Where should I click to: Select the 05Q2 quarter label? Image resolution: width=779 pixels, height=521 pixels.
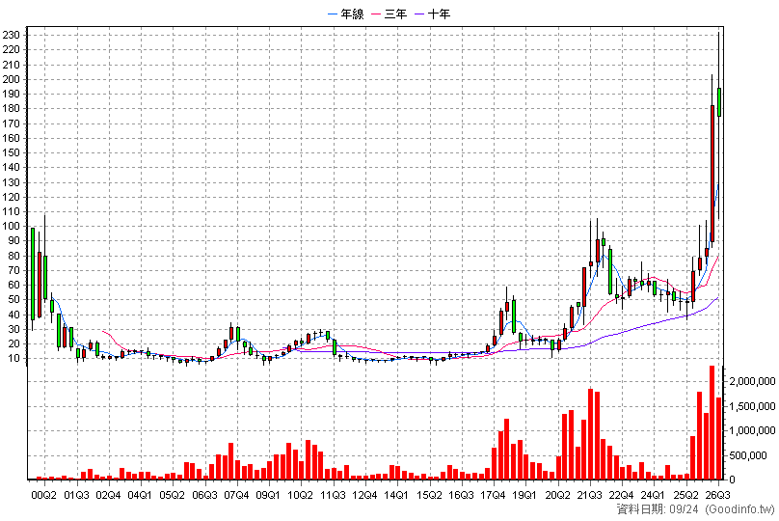click(172, 495)
